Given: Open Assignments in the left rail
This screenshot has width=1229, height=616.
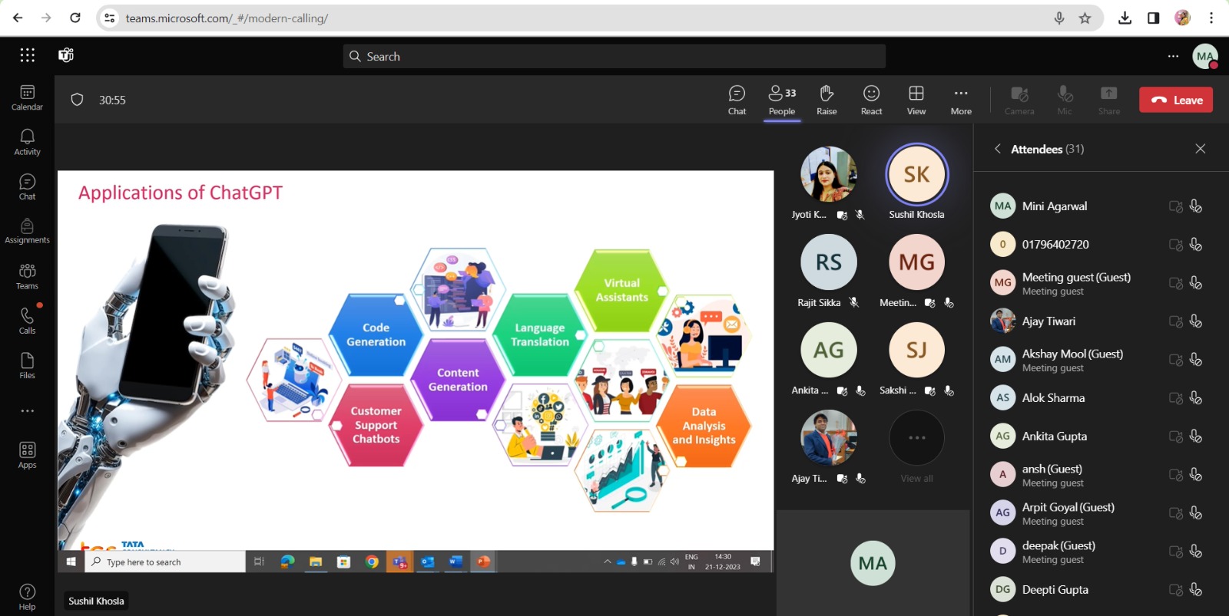Looking at the screenshot, I should coord(27,231).
